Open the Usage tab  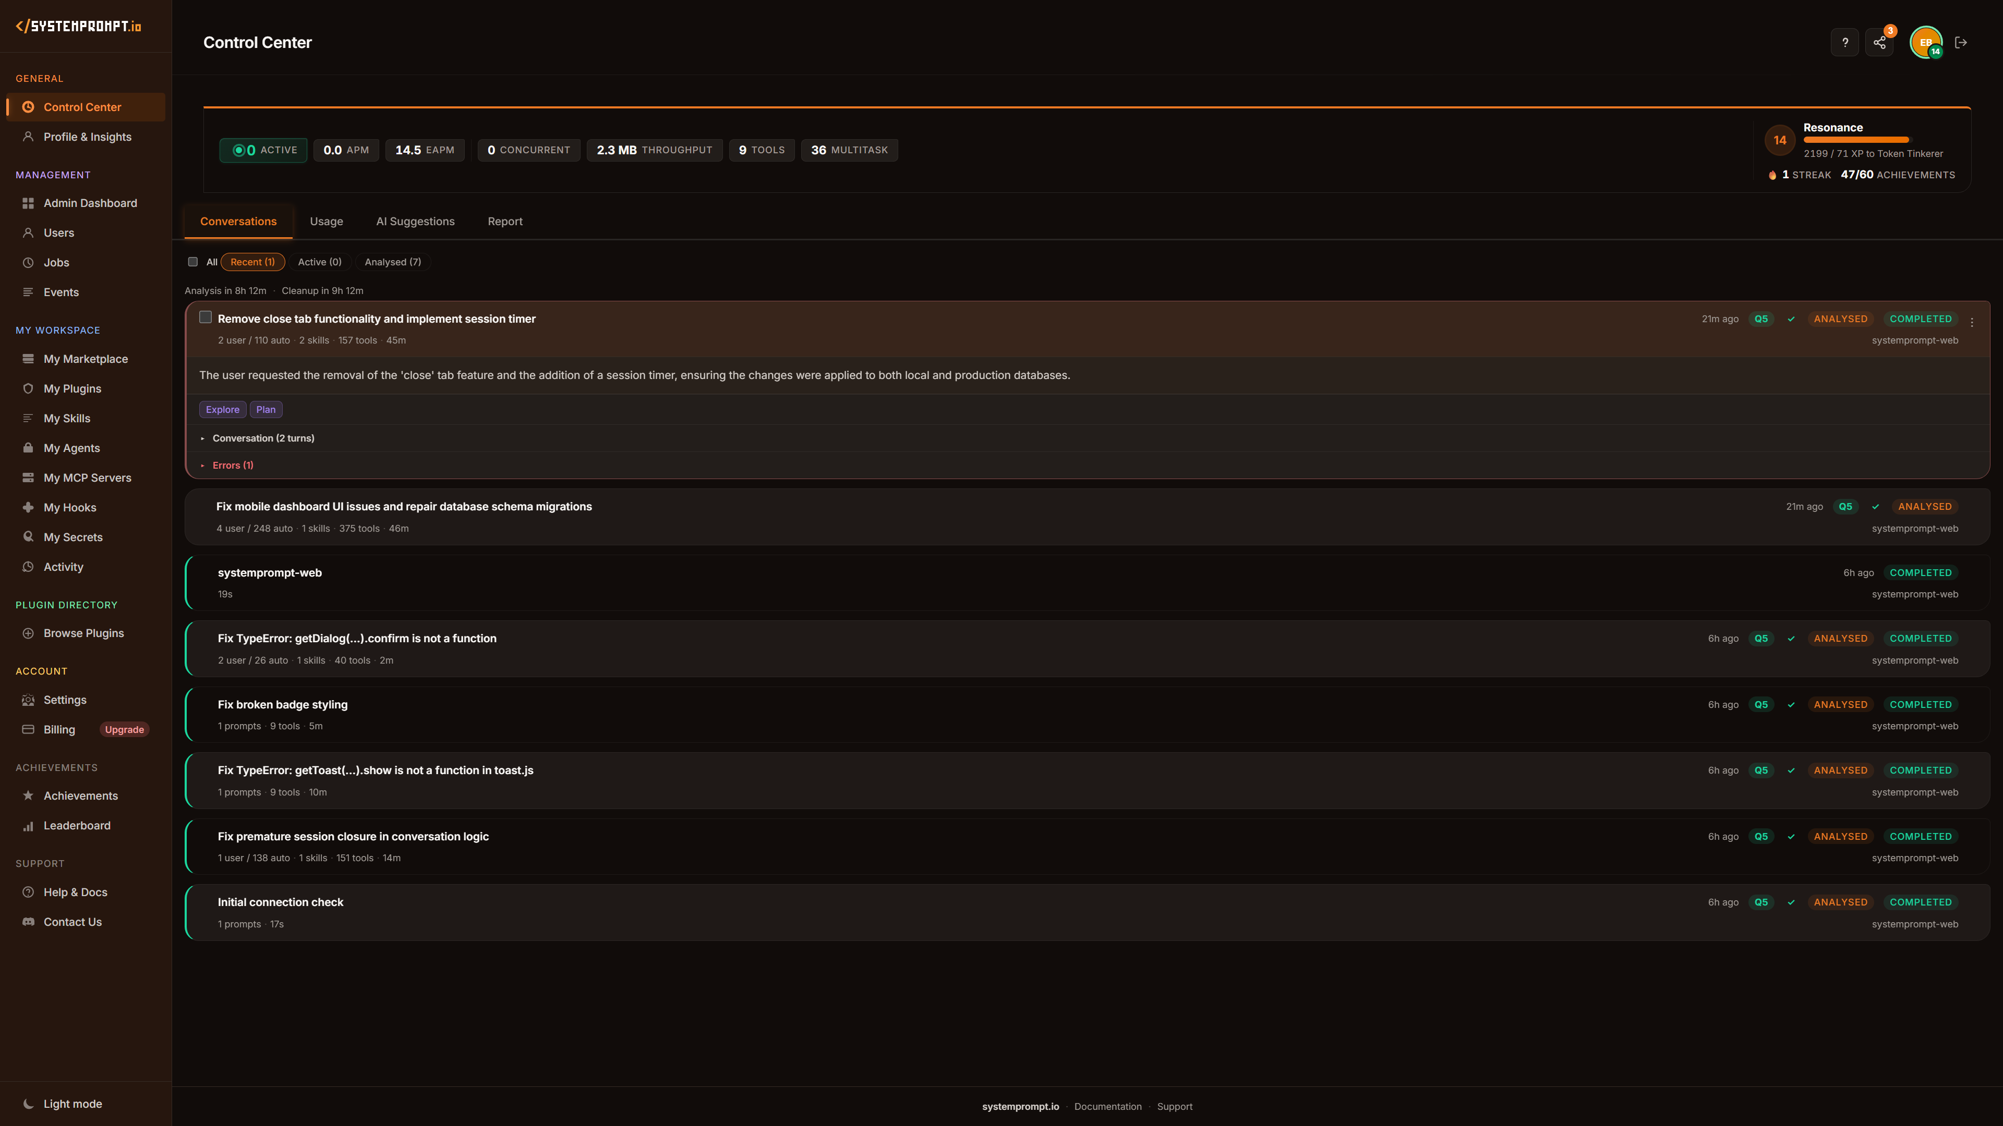(x=326, y=222)
